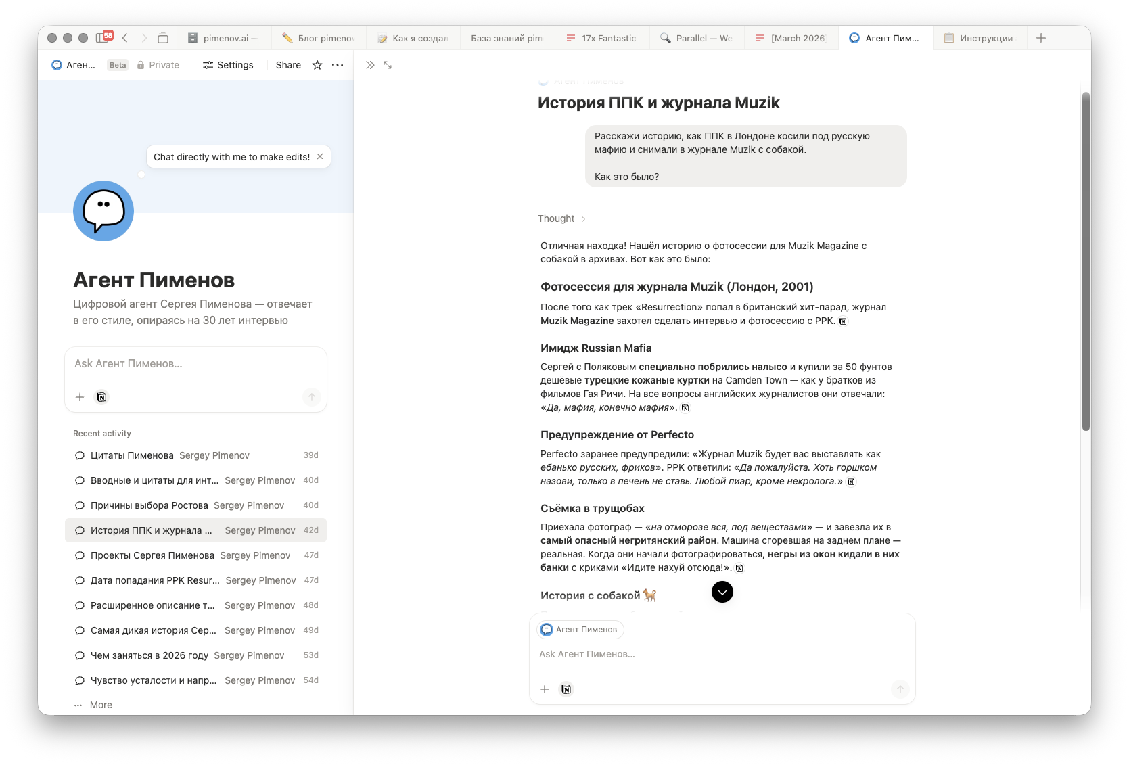Screen dimensions: 1129x765
Task: Star this agent as favorite
Action: (x=317, y=65)
